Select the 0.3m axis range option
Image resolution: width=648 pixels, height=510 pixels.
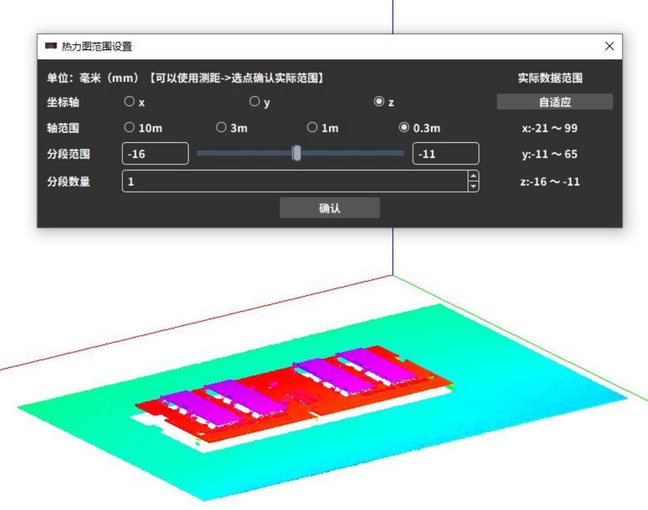click(x=404, y=128)
